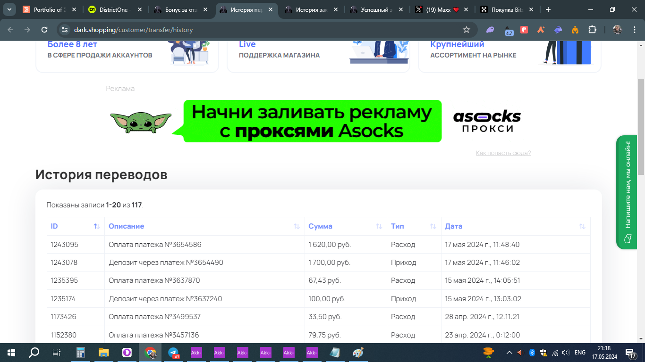645x362 pixels.
Task: Open the notification center icon
Action: [630, 353]
